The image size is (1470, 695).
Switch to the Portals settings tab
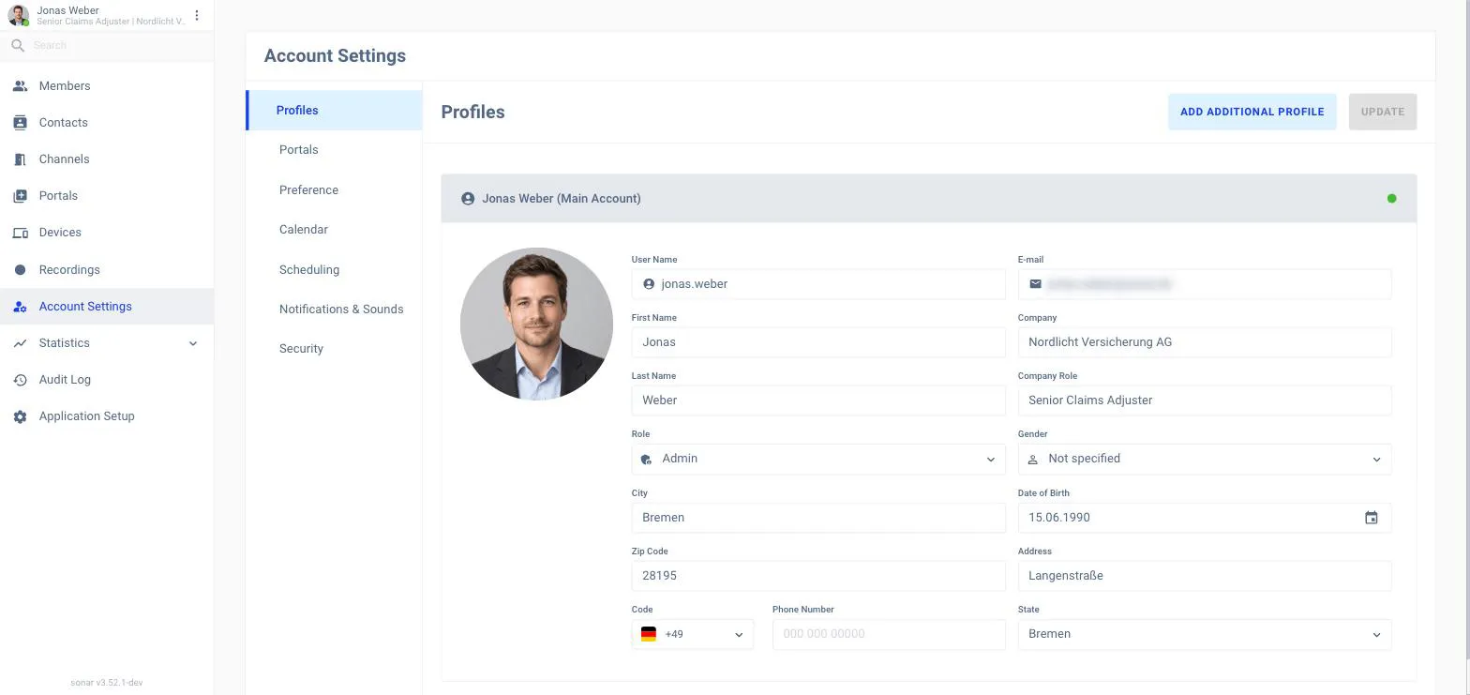[335, 150]
